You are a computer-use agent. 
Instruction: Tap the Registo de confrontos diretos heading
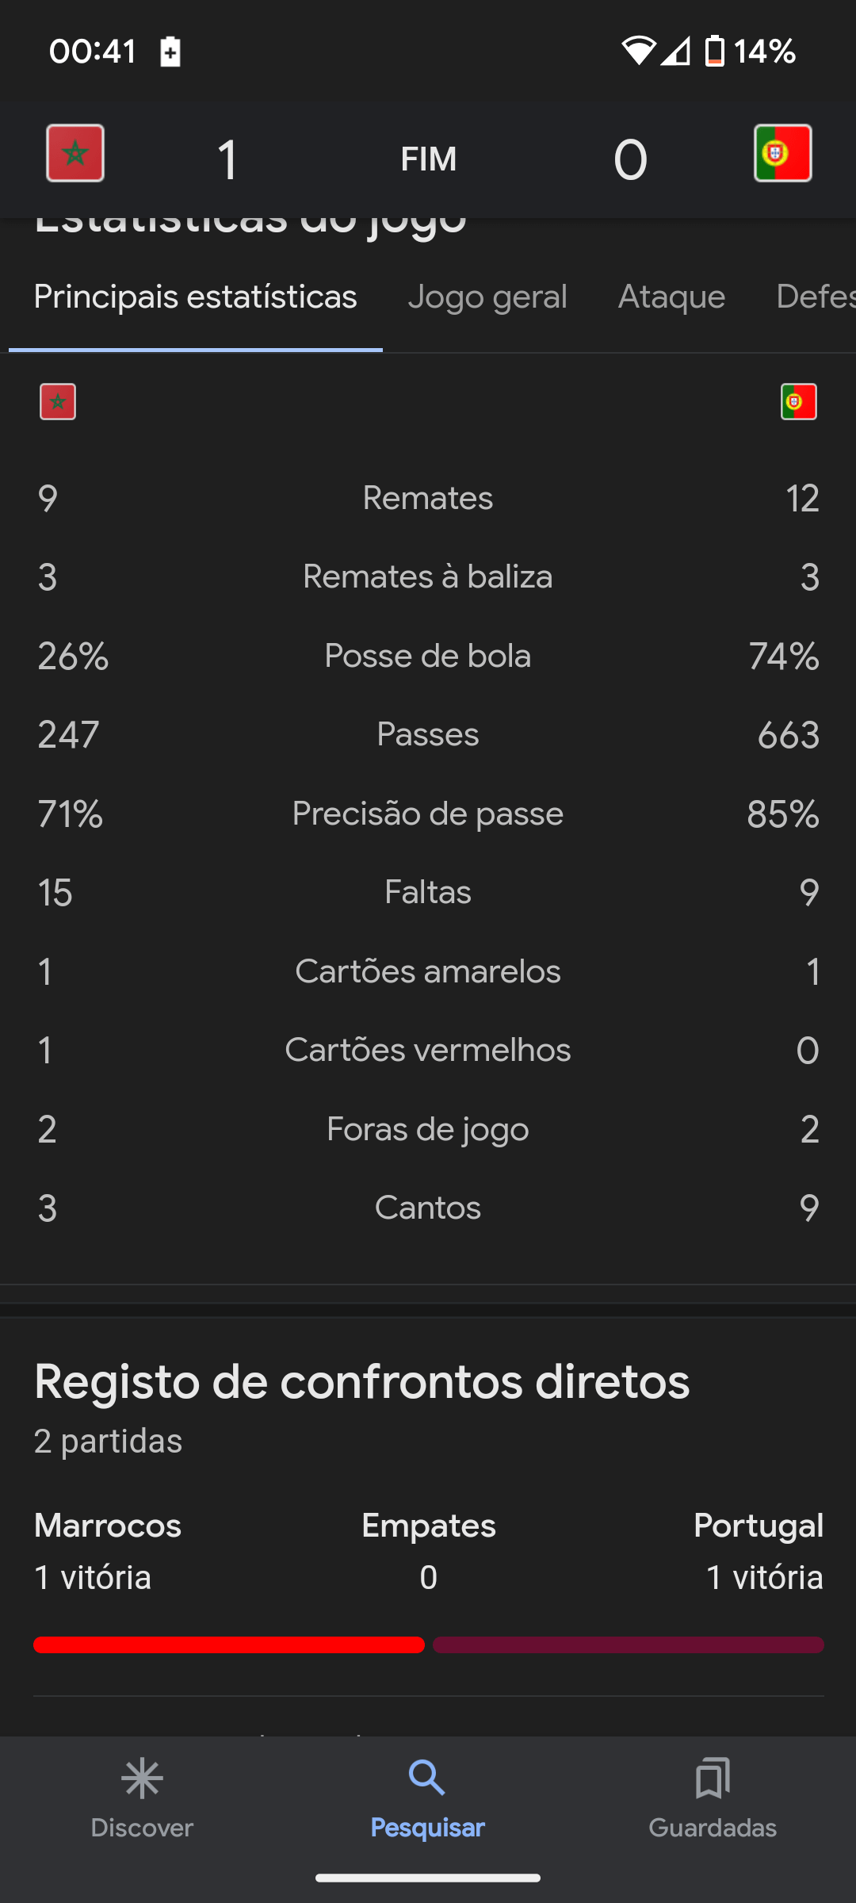pos(361,1382)
